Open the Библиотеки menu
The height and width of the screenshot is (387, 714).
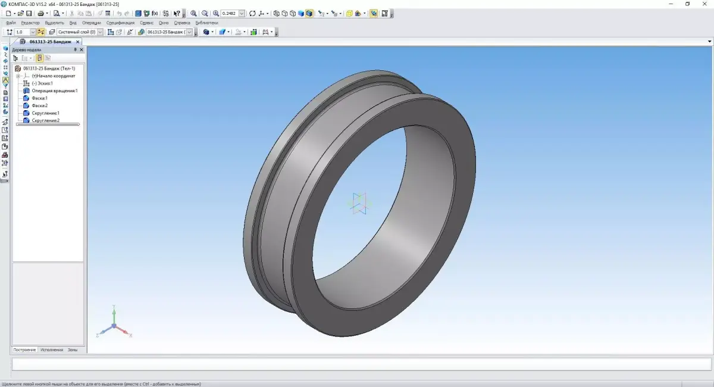click(206, 23)
